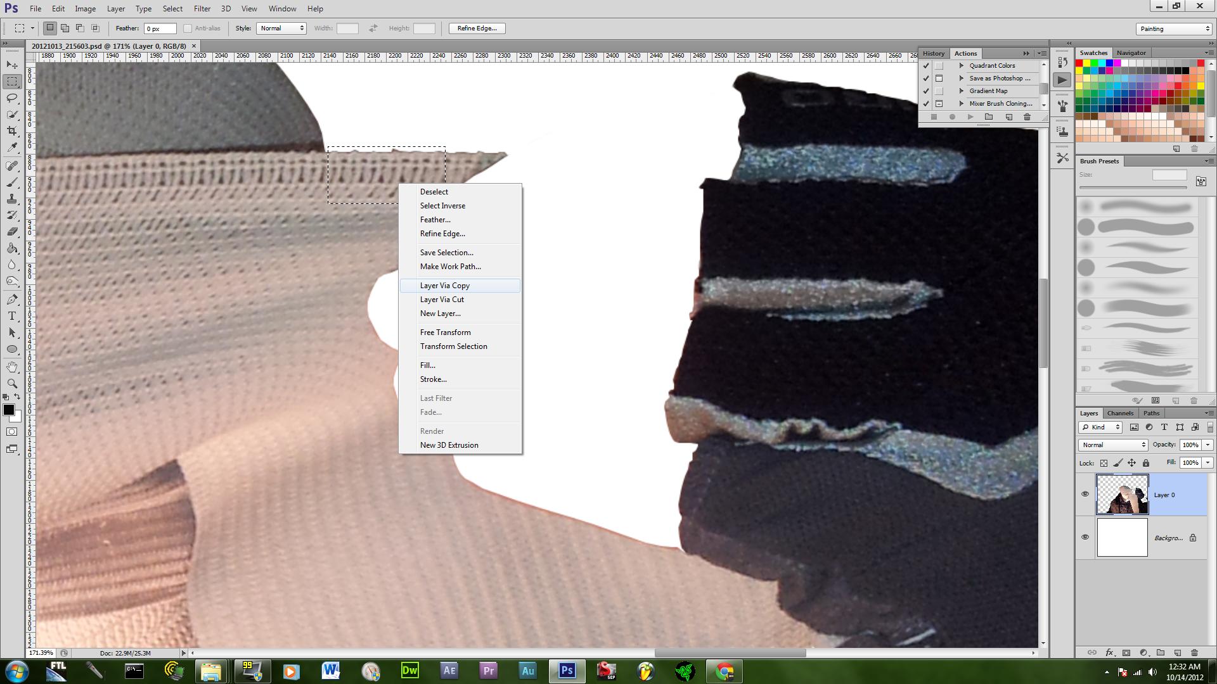The height and width of the screenshot is (684, 1217).
Task: Hide Layer 0 with its eye icon
Action: click(x=1085, y=495)
